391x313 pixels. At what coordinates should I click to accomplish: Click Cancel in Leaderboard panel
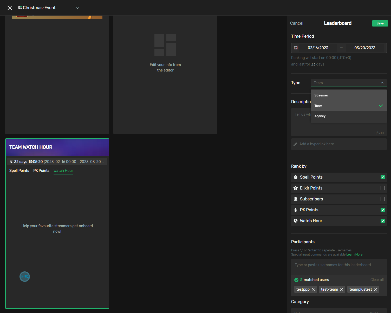(x=297, y=23)
